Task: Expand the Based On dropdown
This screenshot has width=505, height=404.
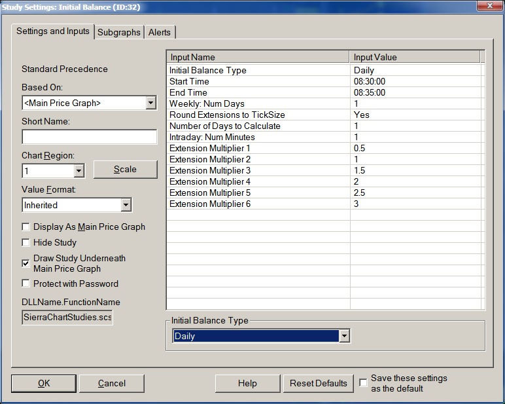Action: (150, 103)
